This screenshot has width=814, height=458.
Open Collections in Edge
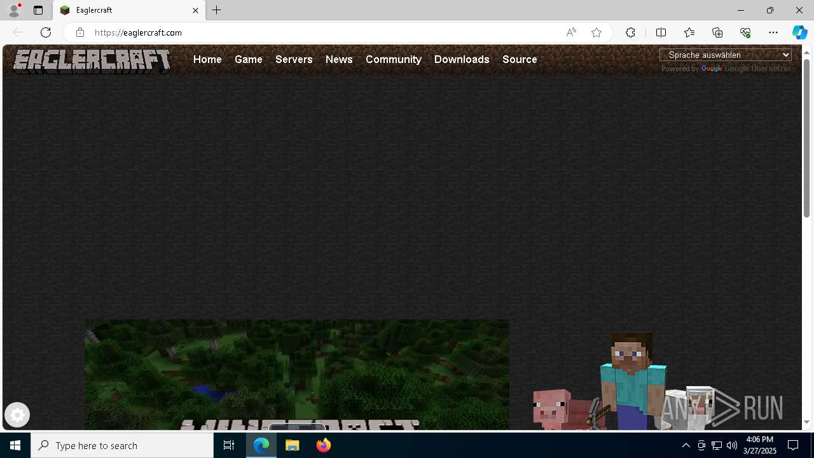[717, 32]
